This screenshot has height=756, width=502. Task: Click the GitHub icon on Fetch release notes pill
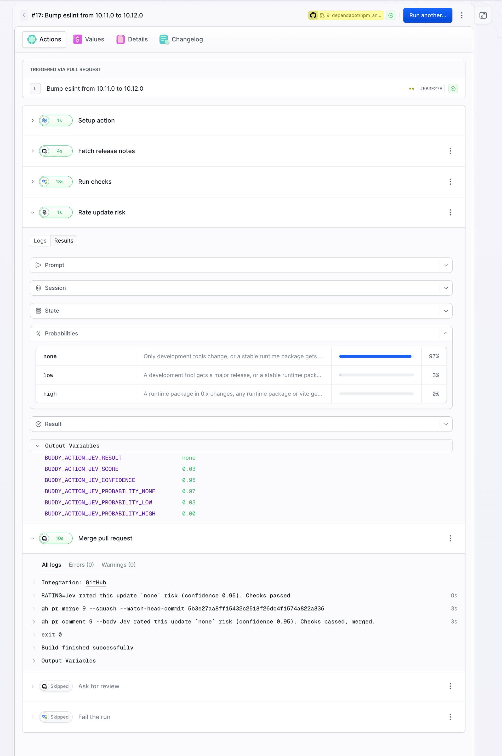(x=44, y=151)
